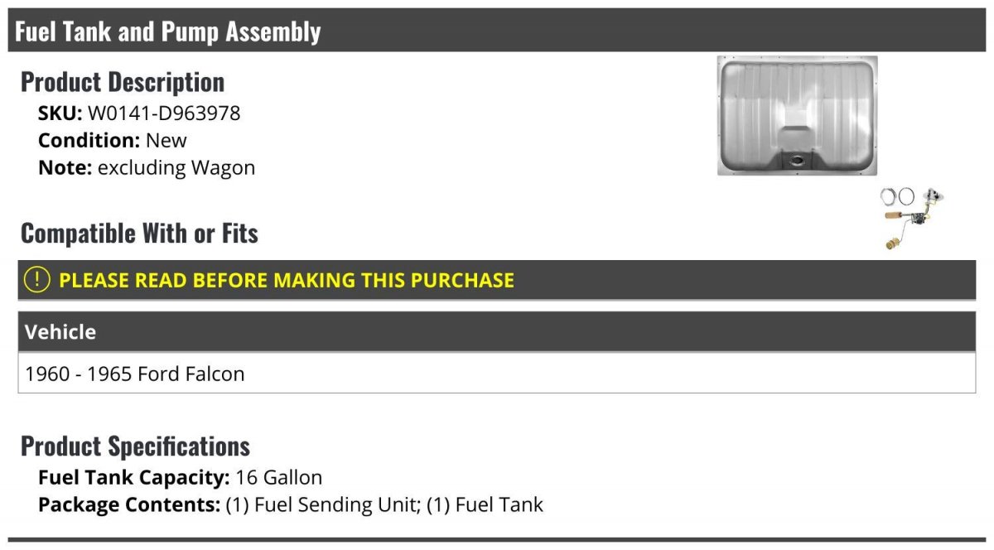Click the Please Read Before Making This Purchase banner
This screenshot has width=994, height=550.
[497, 280]
